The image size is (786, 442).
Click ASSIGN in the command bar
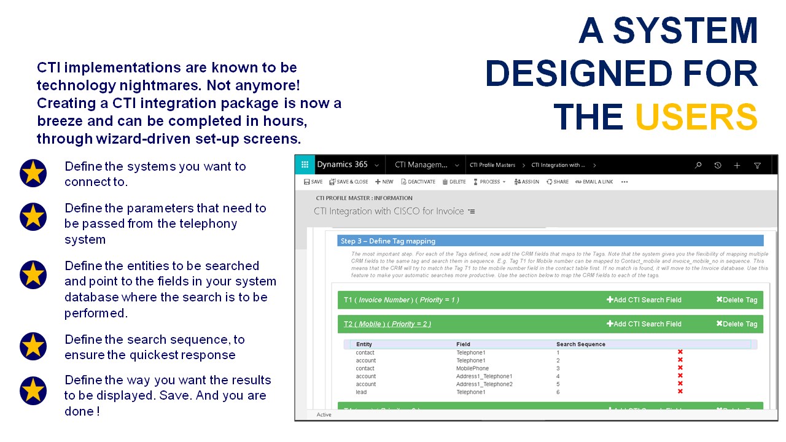(527, 182)
